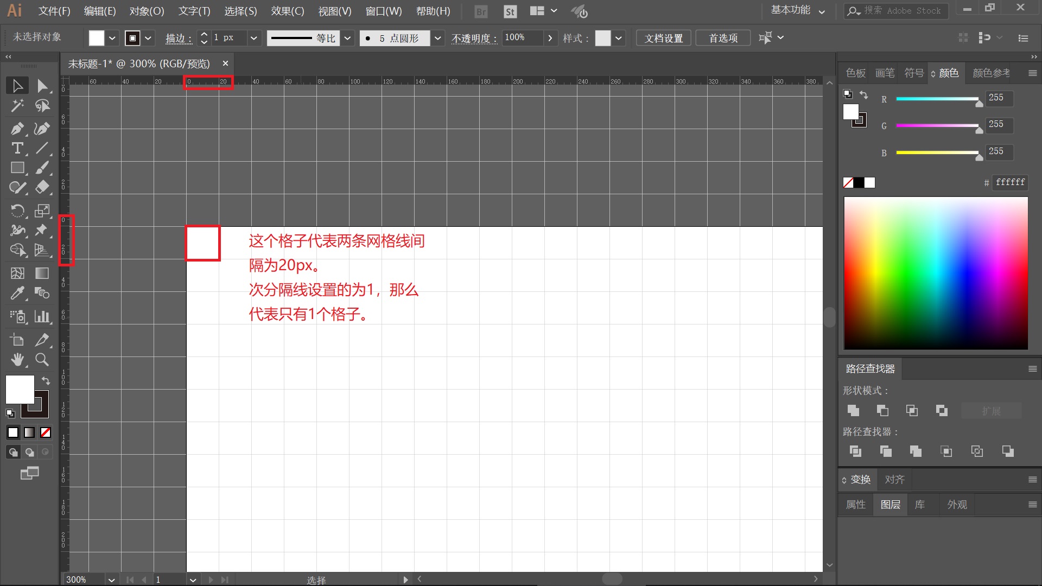The image size is (1042, 586).
Task: Select the Rotate tool
Action: tap(17, 210)
